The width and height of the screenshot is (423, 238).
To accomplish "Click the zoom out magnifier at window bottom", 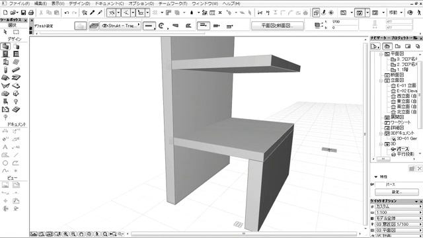I will 73,234.
